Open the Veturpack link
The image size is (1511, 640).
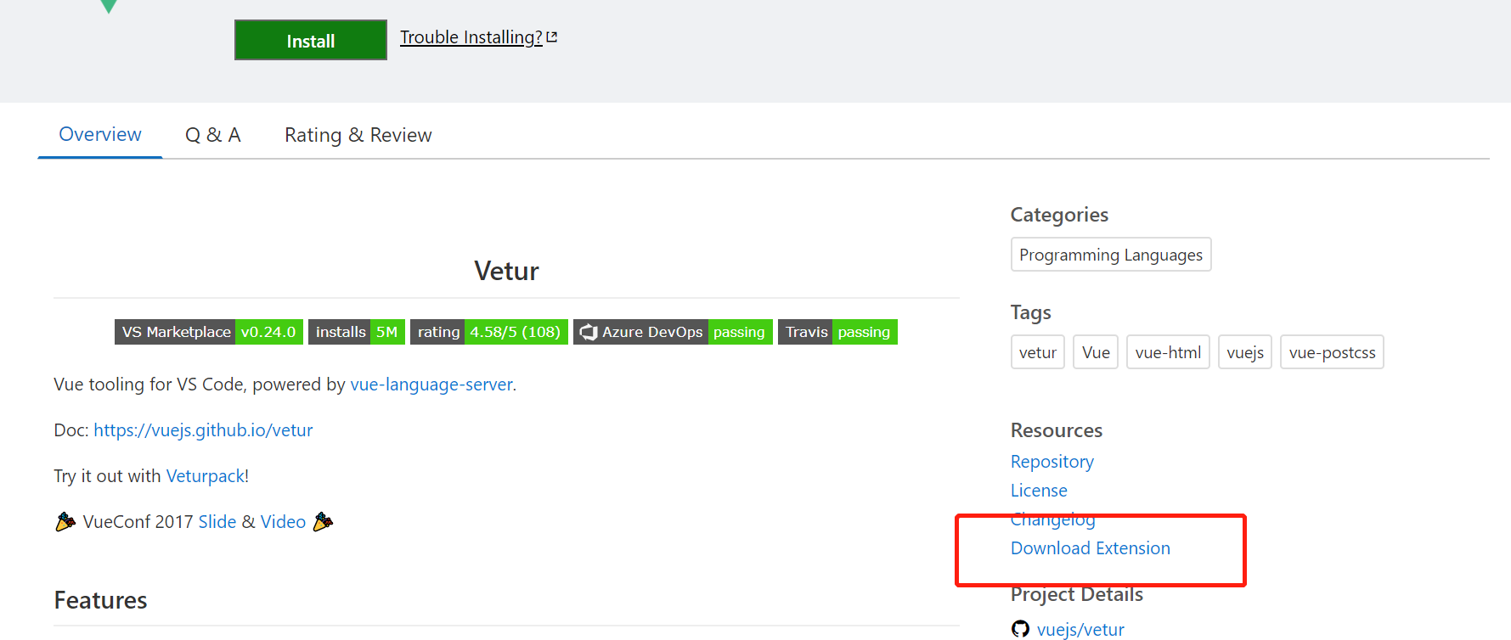206,476
